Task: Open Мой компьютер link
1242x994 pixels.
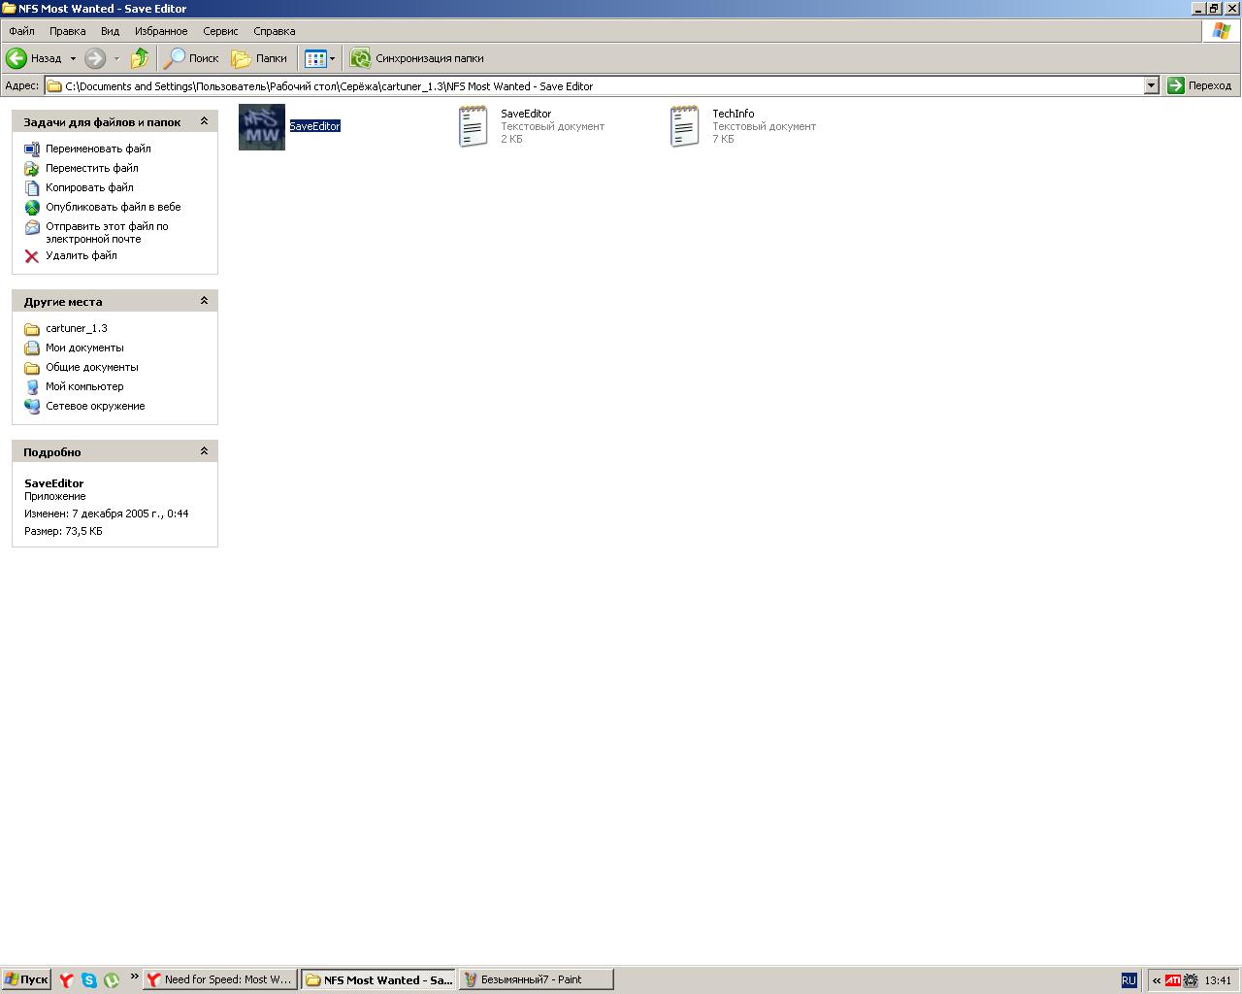Action: tap(84, 386)
